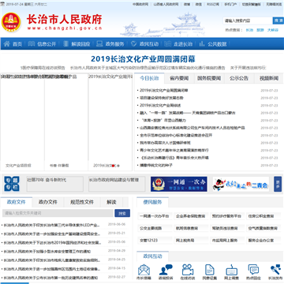Viewport: 284px width, 284px height.
Task: Open the 长治市政府网站建设与管理 banner
Action: [117, 184]
